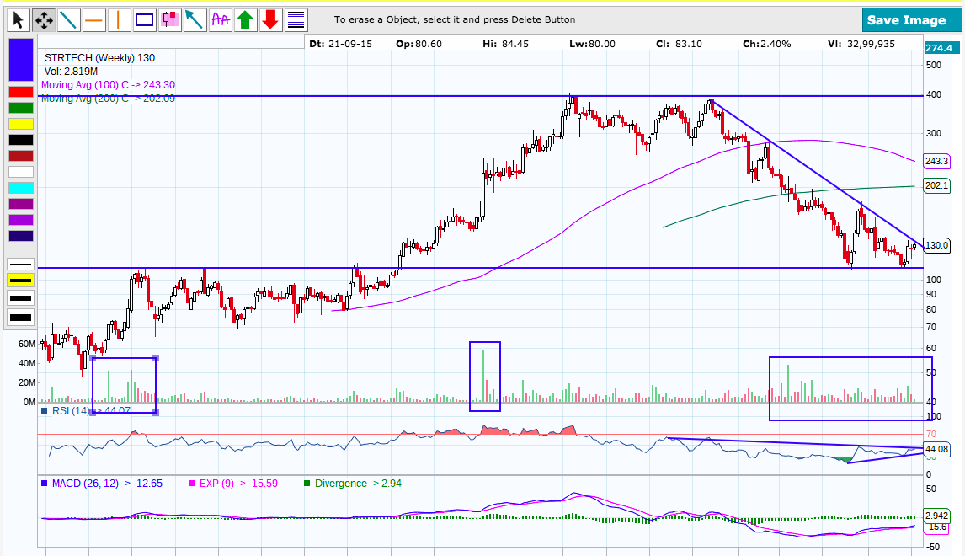Click the 2.942 divergence value tag
This screenshot has height=556, width=965.
936,516
